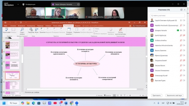
Task: Toggle microphone for Сергій Олегович Кубіцький
Action: tap(181, 20)
